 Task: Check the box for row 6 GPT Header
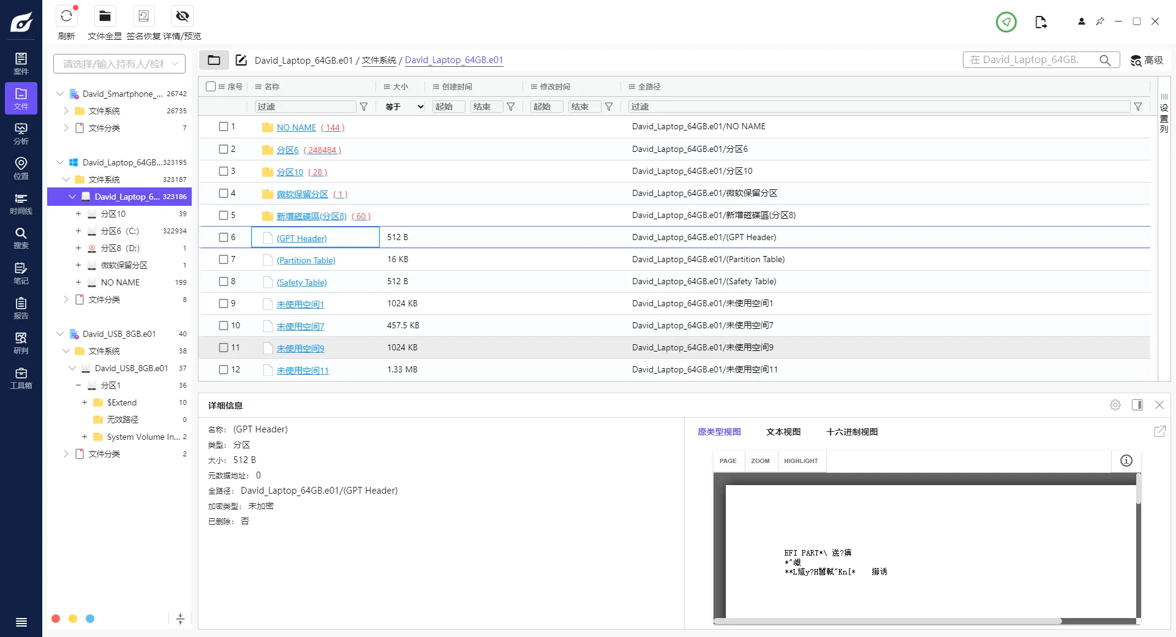[224, 237]
